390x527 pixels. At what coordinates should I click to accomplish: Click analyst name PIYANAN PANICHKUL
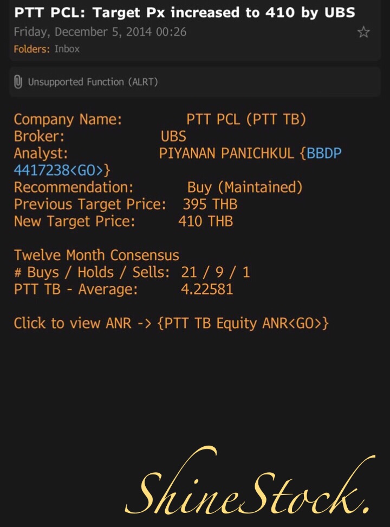(x=226, y=153)
